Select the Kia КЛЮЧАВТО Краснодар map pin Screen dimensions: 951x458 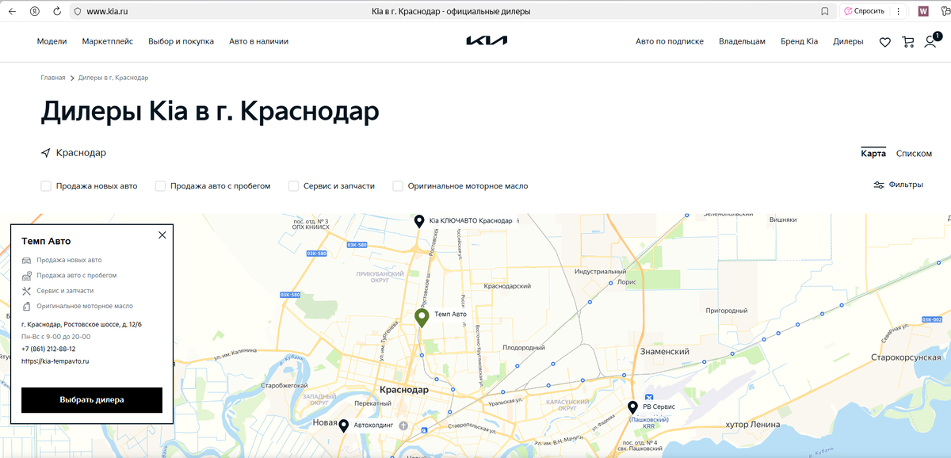(419, 221)
